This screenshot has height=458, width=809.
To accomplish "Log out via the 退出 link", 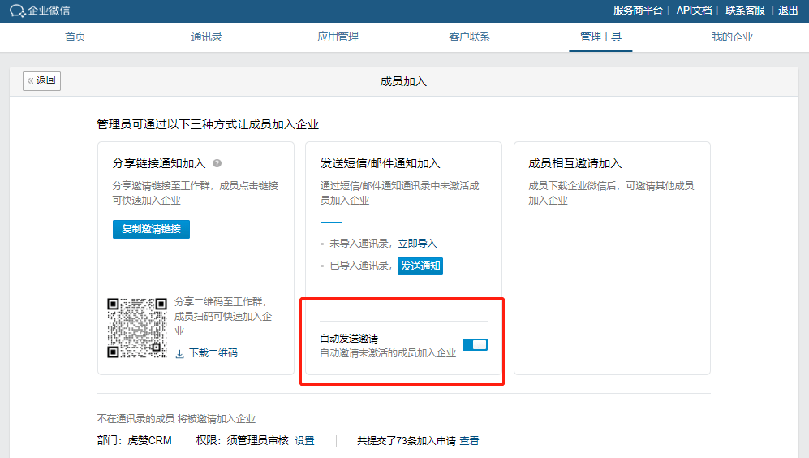I will [788, 11].
